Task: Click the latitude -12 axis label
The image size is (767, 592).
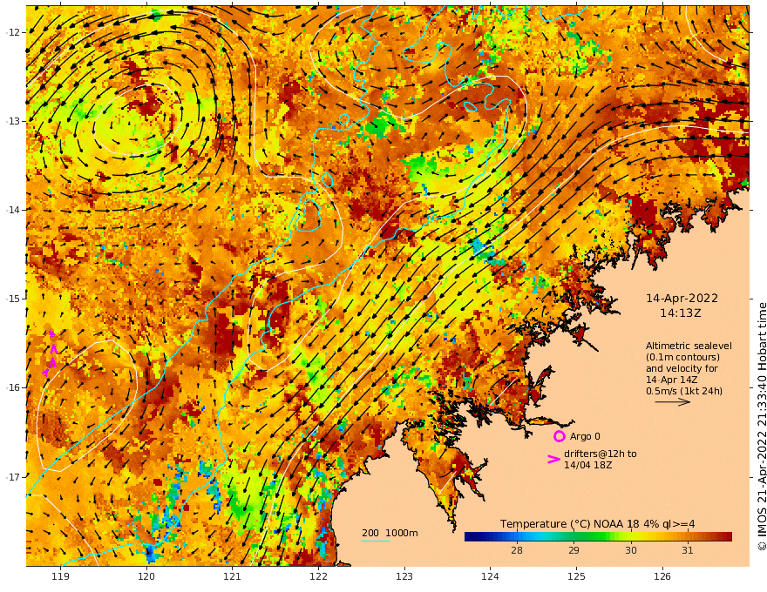Action: coord(13,32)
